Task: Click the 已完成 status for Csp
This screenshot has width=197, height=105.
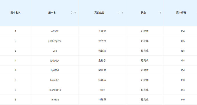Action: click(x=145, y=51)
